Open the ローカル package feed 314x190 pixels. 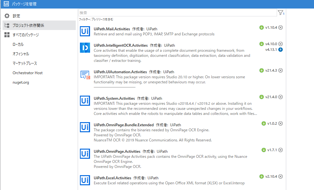coord(18,45)
